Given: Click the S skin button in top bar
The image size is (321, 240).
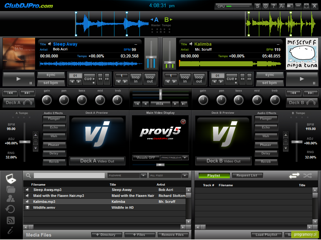Looking at the screenshot, I should coord(258,6).
